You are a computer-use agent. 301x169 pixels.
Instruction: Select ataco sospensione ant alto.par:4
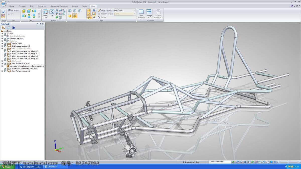tap(25, 59)
